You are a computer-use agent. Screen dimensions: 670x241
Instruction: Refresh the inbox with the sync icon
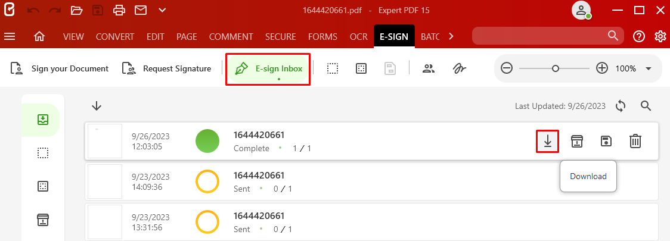(621, 106)
